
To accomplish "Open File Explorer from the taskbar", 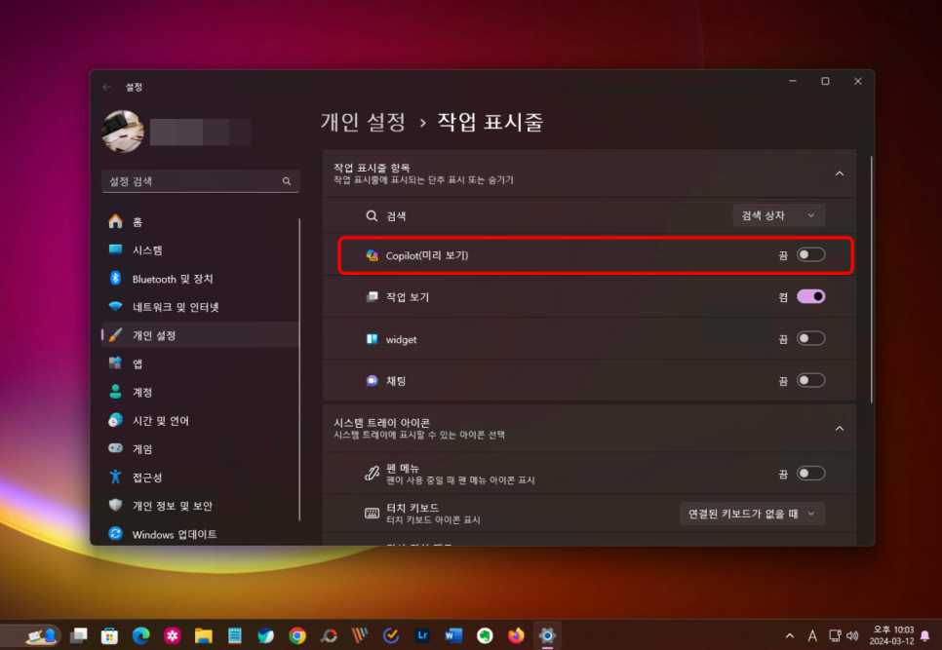I will (x=203, y=635).
